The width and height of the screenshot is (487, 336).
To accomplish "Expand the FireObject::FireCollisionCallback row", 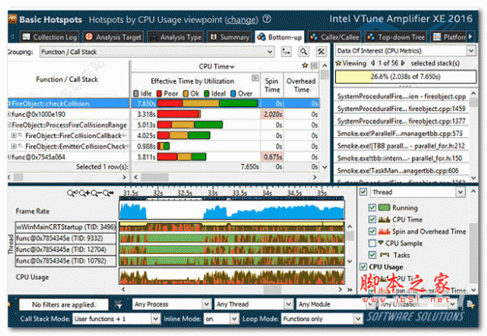I will click(x=14, y=136).
